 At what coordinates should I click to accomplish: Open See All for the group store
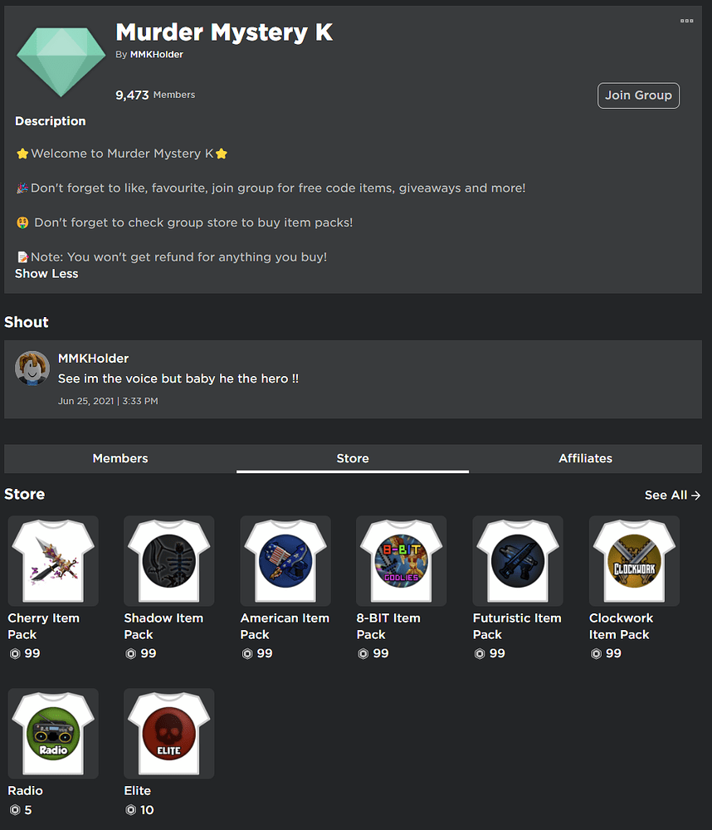pos(672,495)
